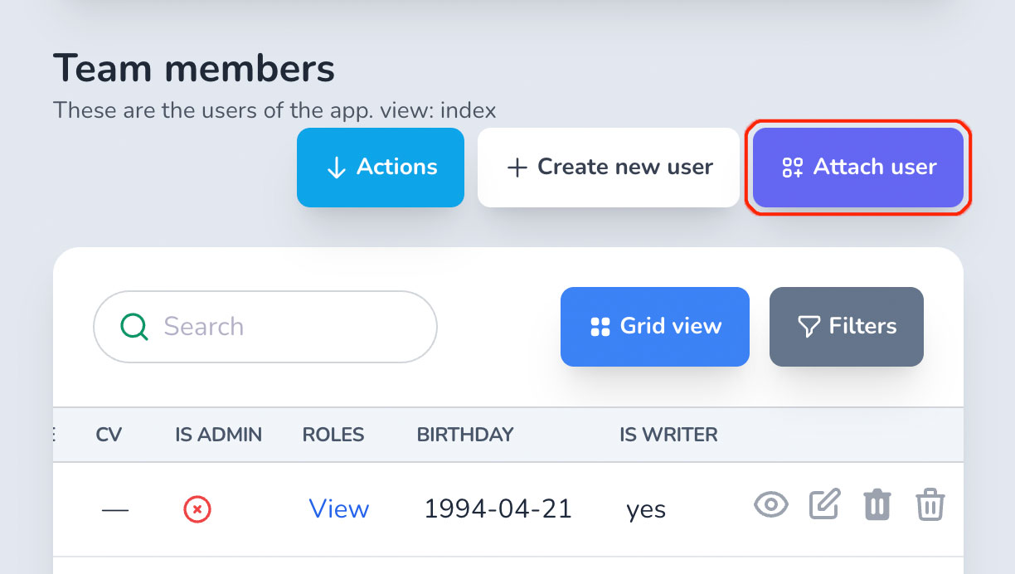Image resolution: width=1015 pixels, height=574 pixels.
Task: Switch to Grid view
Action: click(x=655, y=327)
